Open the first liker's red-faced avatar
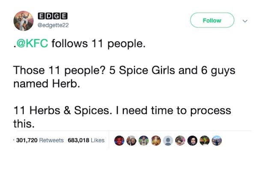 [x=119, y=140]
